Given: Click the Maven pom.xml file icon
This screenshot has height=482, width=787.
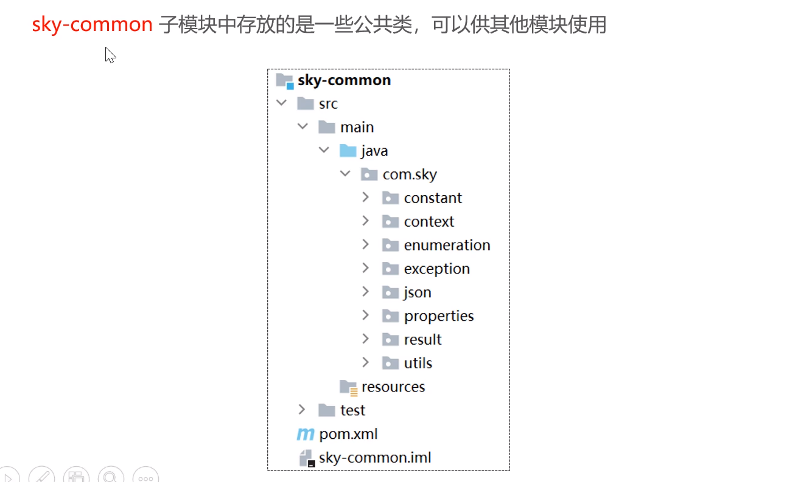Looking at the screenshot, I should [305, 434].
